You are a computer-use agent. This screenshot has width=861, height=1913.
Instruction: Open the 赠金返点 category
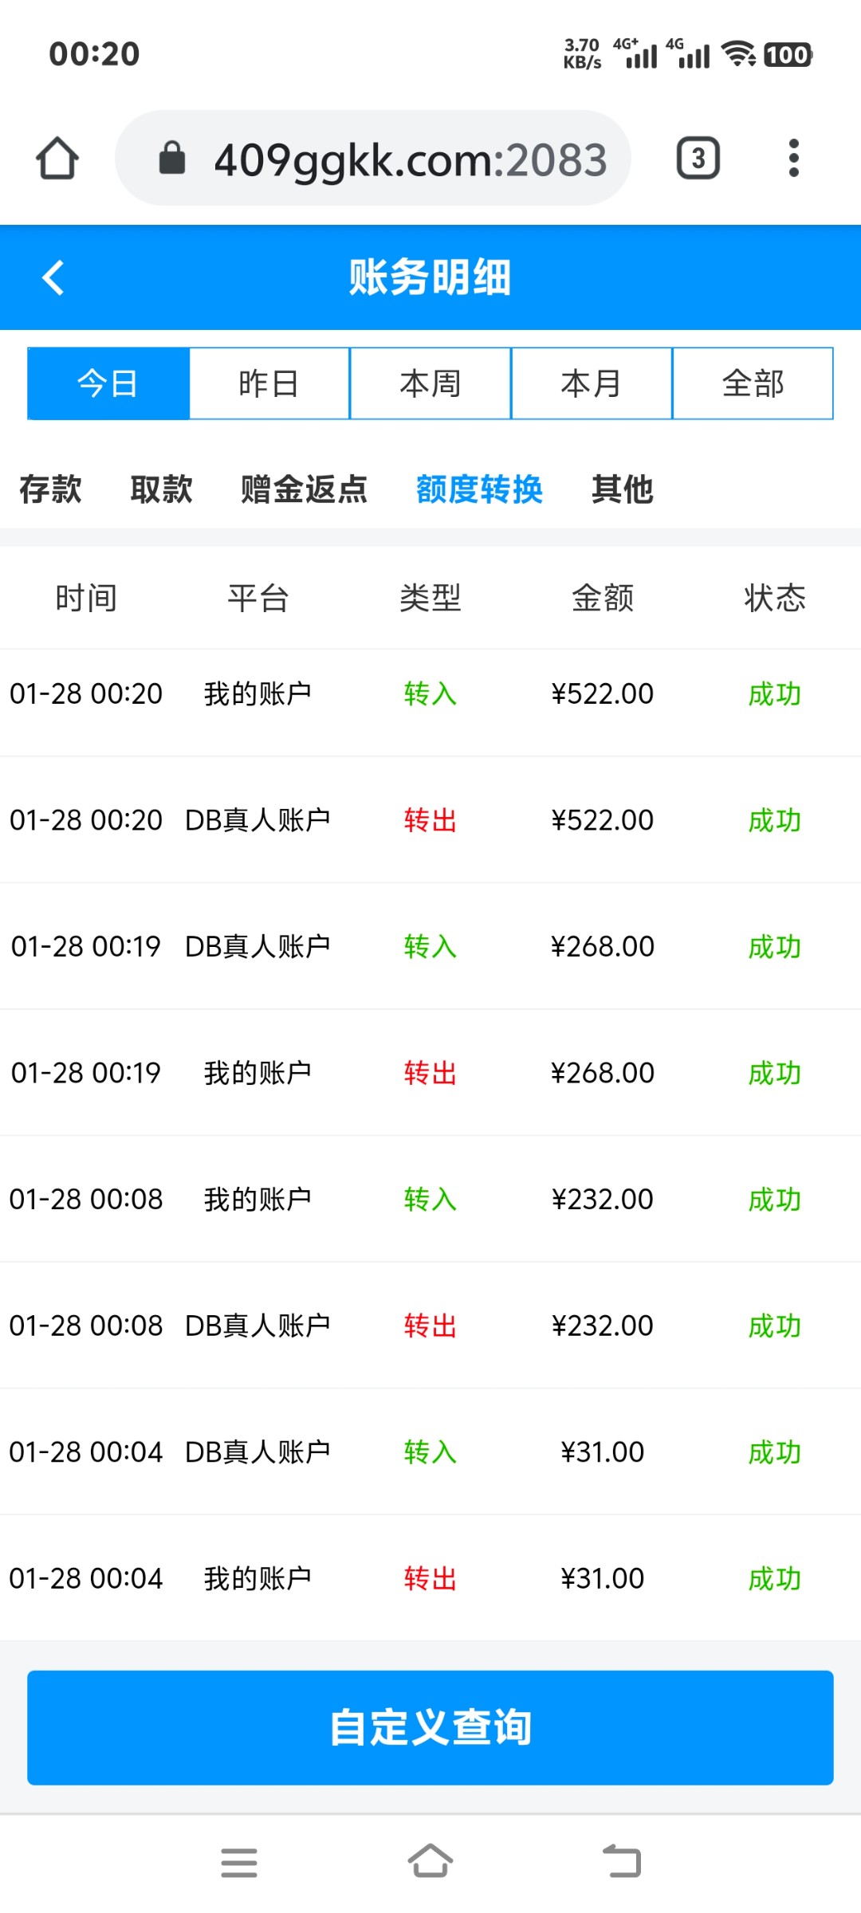pos(304,489)
